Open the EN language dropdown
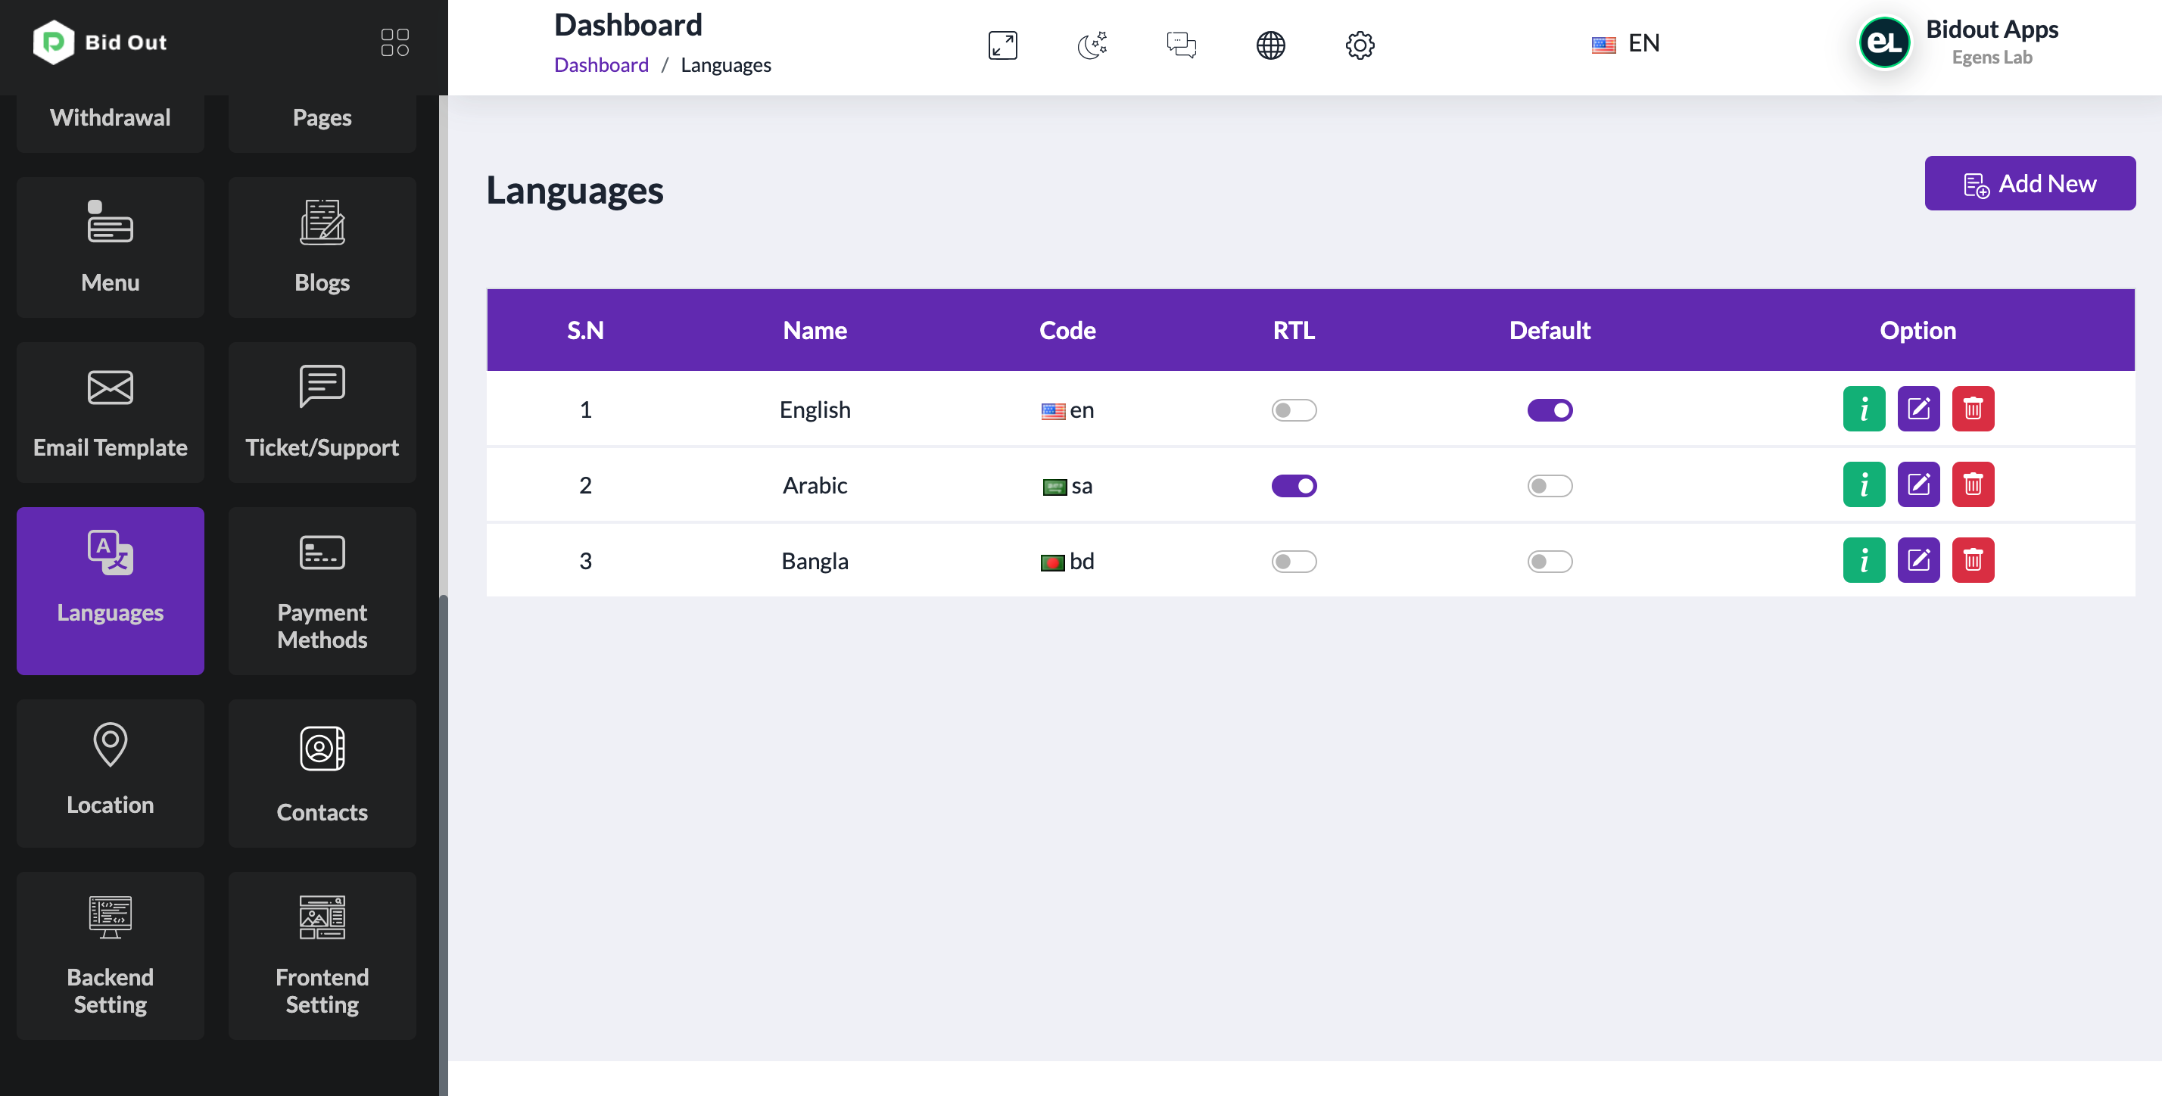This screenshot has width=2162, height=1096. pos(1626,44)
